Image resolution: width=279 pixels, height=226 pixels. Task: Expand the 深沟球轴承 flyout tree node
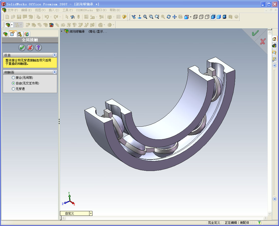click(61, 31)
